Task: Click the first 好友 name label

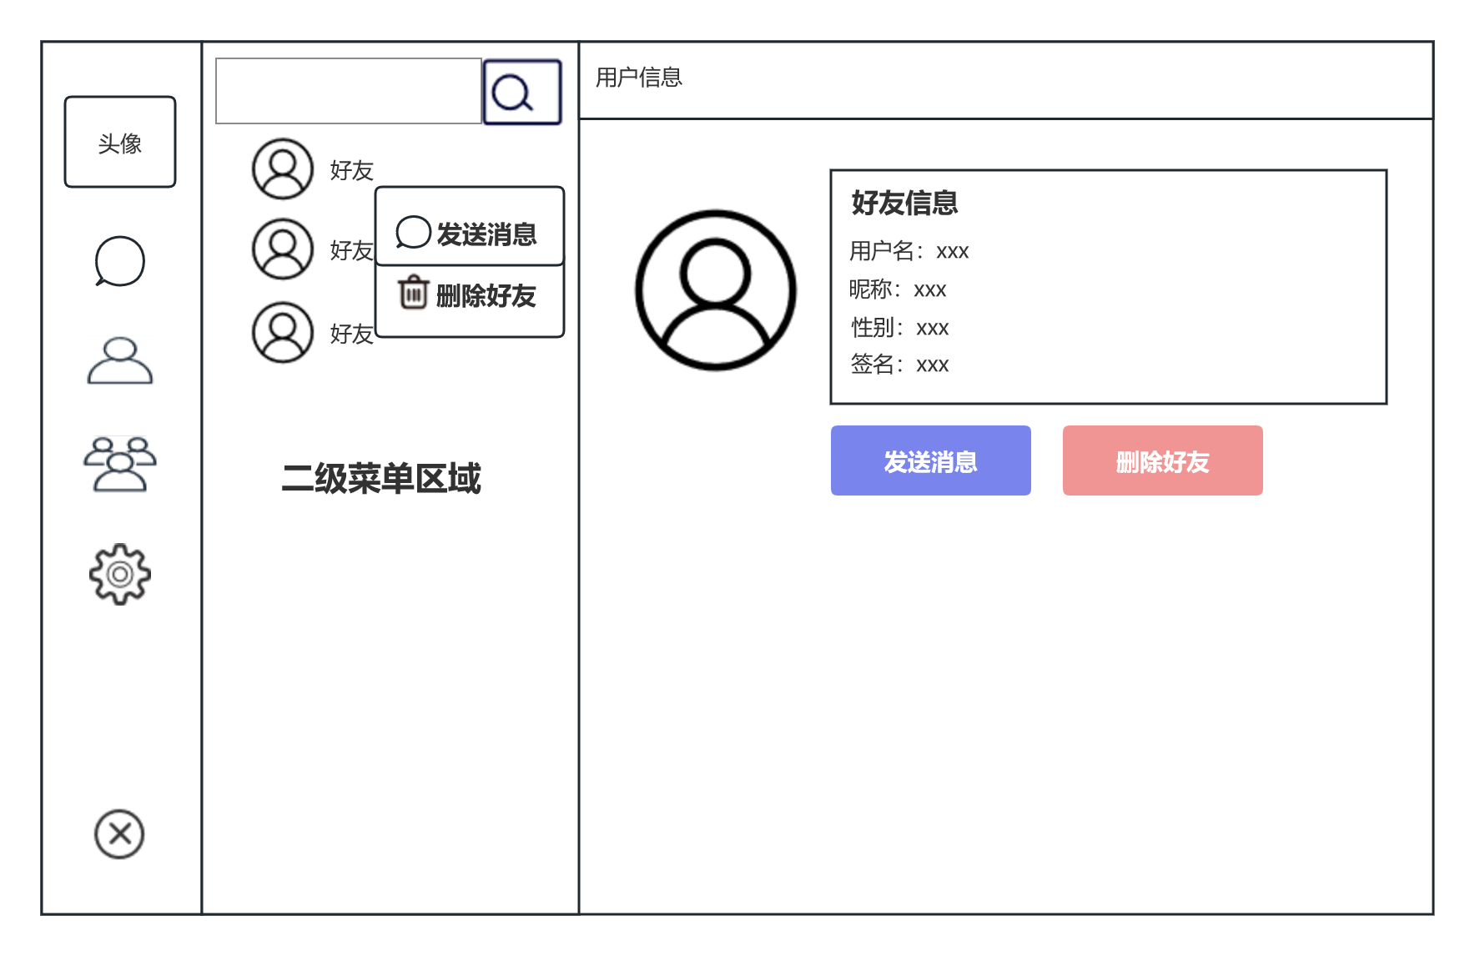Action: click(x=351, y=170)
